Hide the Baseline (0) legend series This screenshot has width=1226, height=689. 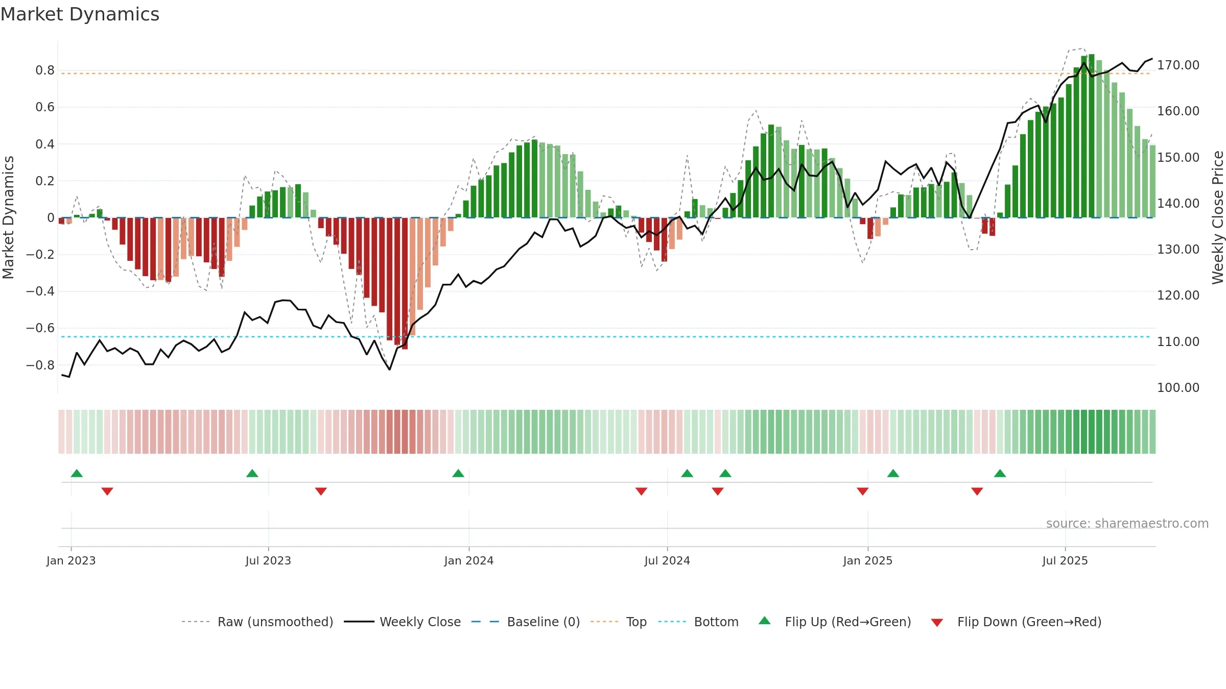point(526,622)
